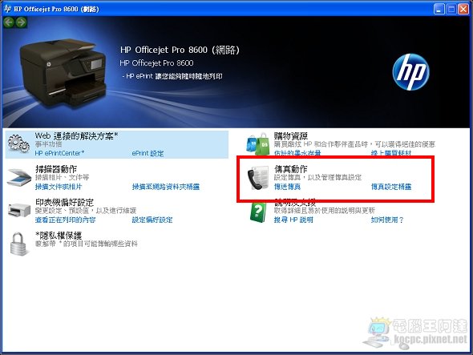Click the small printer preferences icon
Viewport: 473px width, 355px height.
tap(19, 210)
